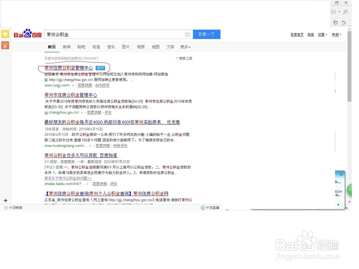Click the camera image search icon
359x269 pixels.
pyautogui.click(x=187, y=34)
